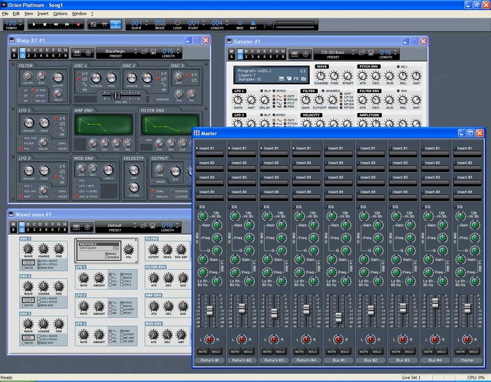491x382 pixels.
Task: Click the red Record button
Action: (x=78, y=24)
